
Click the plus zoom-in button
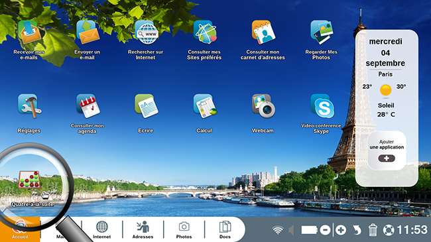pos(341,230)
